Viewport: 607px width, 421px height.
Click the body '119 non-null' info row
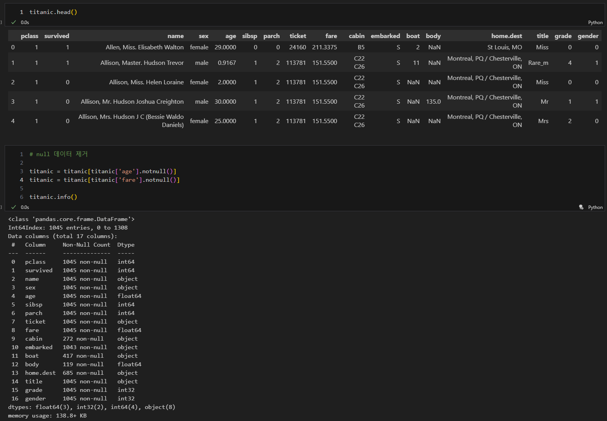click(76, 364)
